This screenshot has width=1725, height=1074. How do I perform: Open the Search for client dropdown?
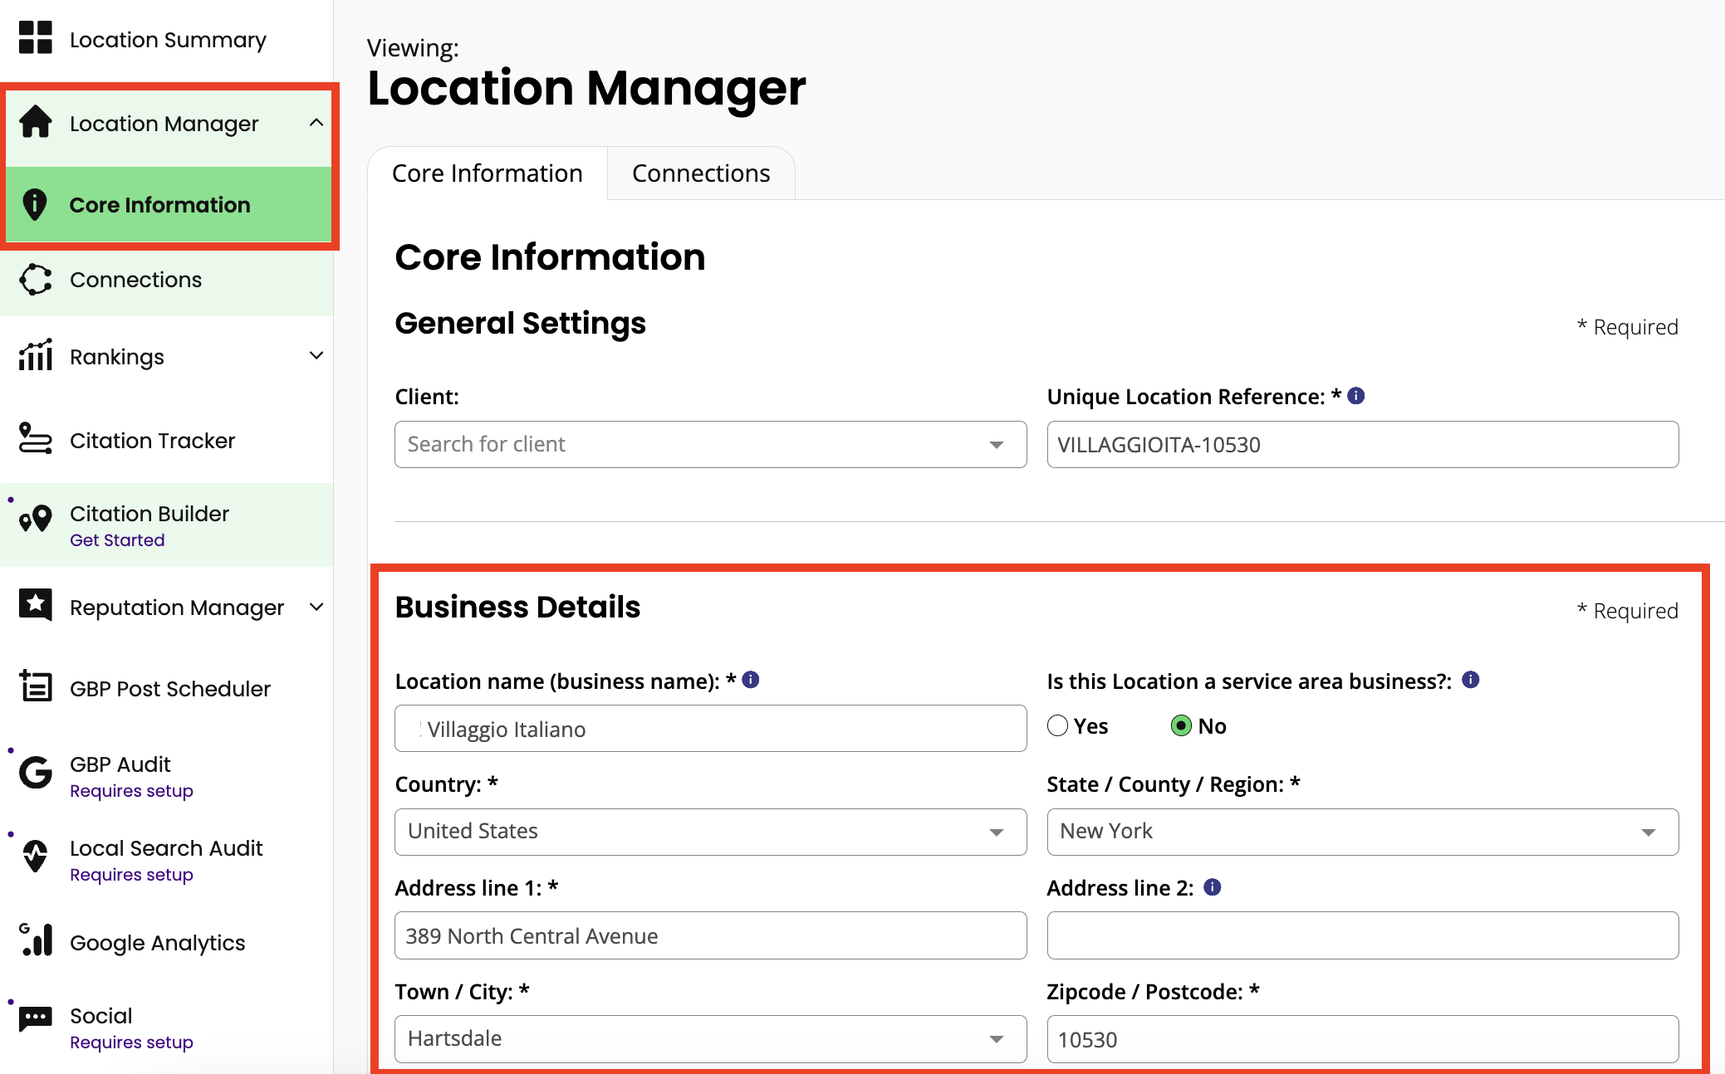711,445
